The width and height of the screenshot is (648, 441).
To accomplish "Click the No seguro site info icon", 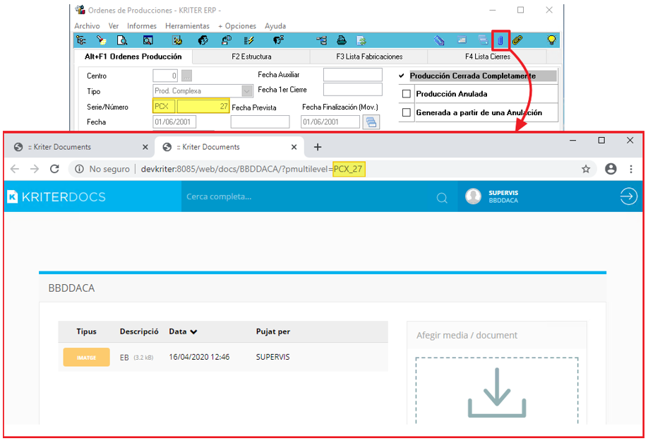I will pos(79,169).
